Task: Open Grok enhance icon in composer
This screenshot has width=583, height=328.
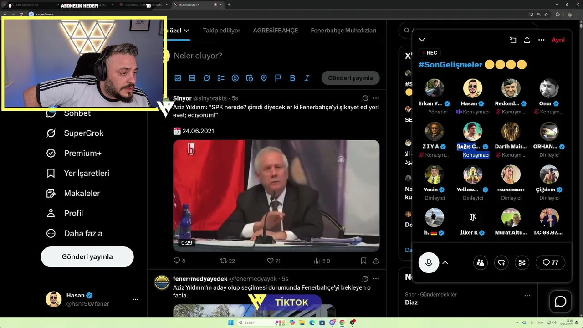Action: (206, 78)
